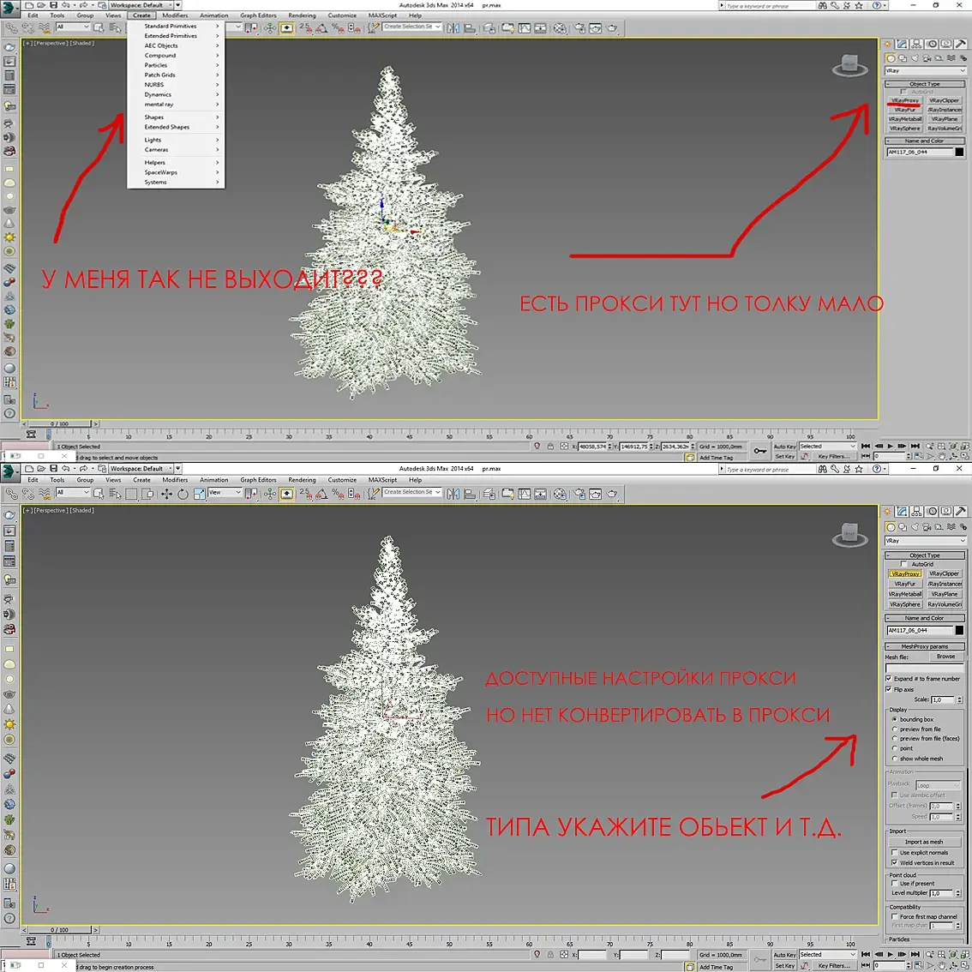Screen dimensions: 972x972
Task: Toggle Weld vertices in result checkbox
Action: 895,862
